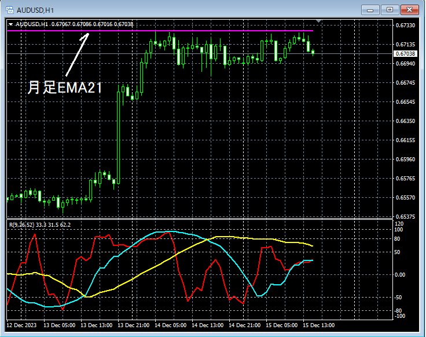The width and height of the screenshot is (426, 337).
Task: Click the indicator scale value -50
Action: click(x=398, y=297)
